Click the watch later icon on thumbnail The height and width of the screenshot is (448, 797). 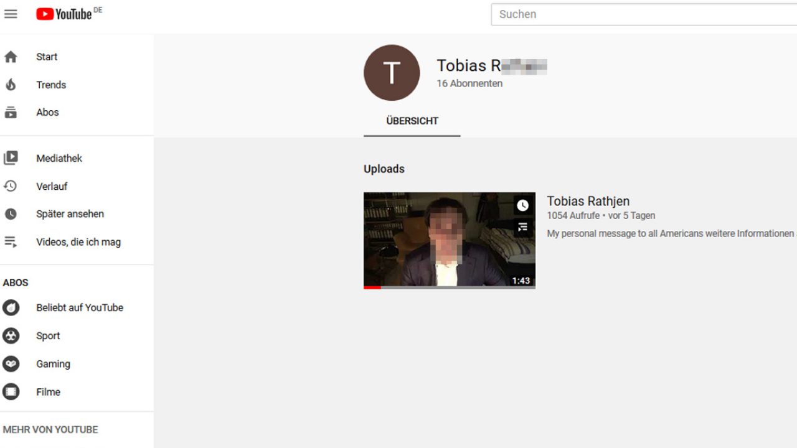tap(522, 205)
